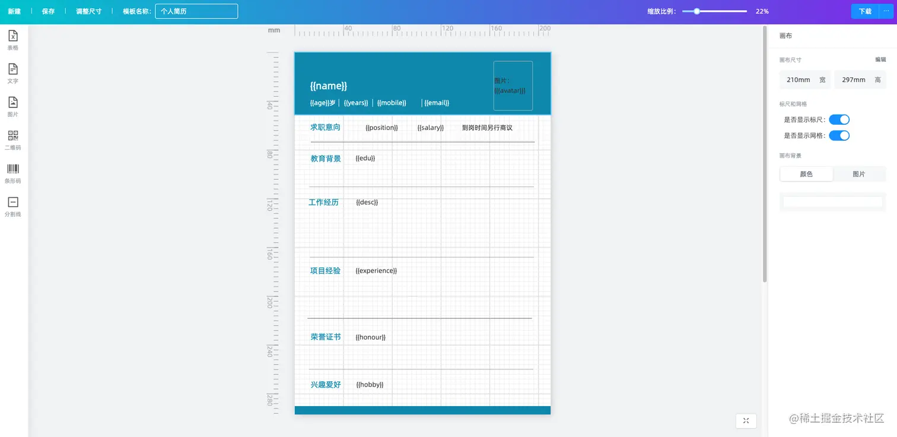Switch canvas background to 颜色 tab
The image size is (897, 437).
pos(806,174)
